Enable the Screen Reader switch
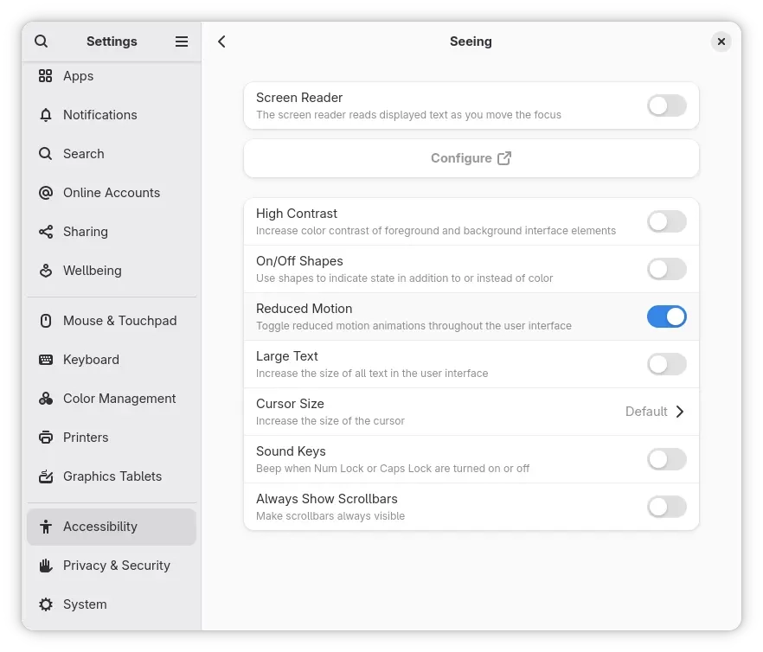The image size is (763, 652). click(666, 105)
